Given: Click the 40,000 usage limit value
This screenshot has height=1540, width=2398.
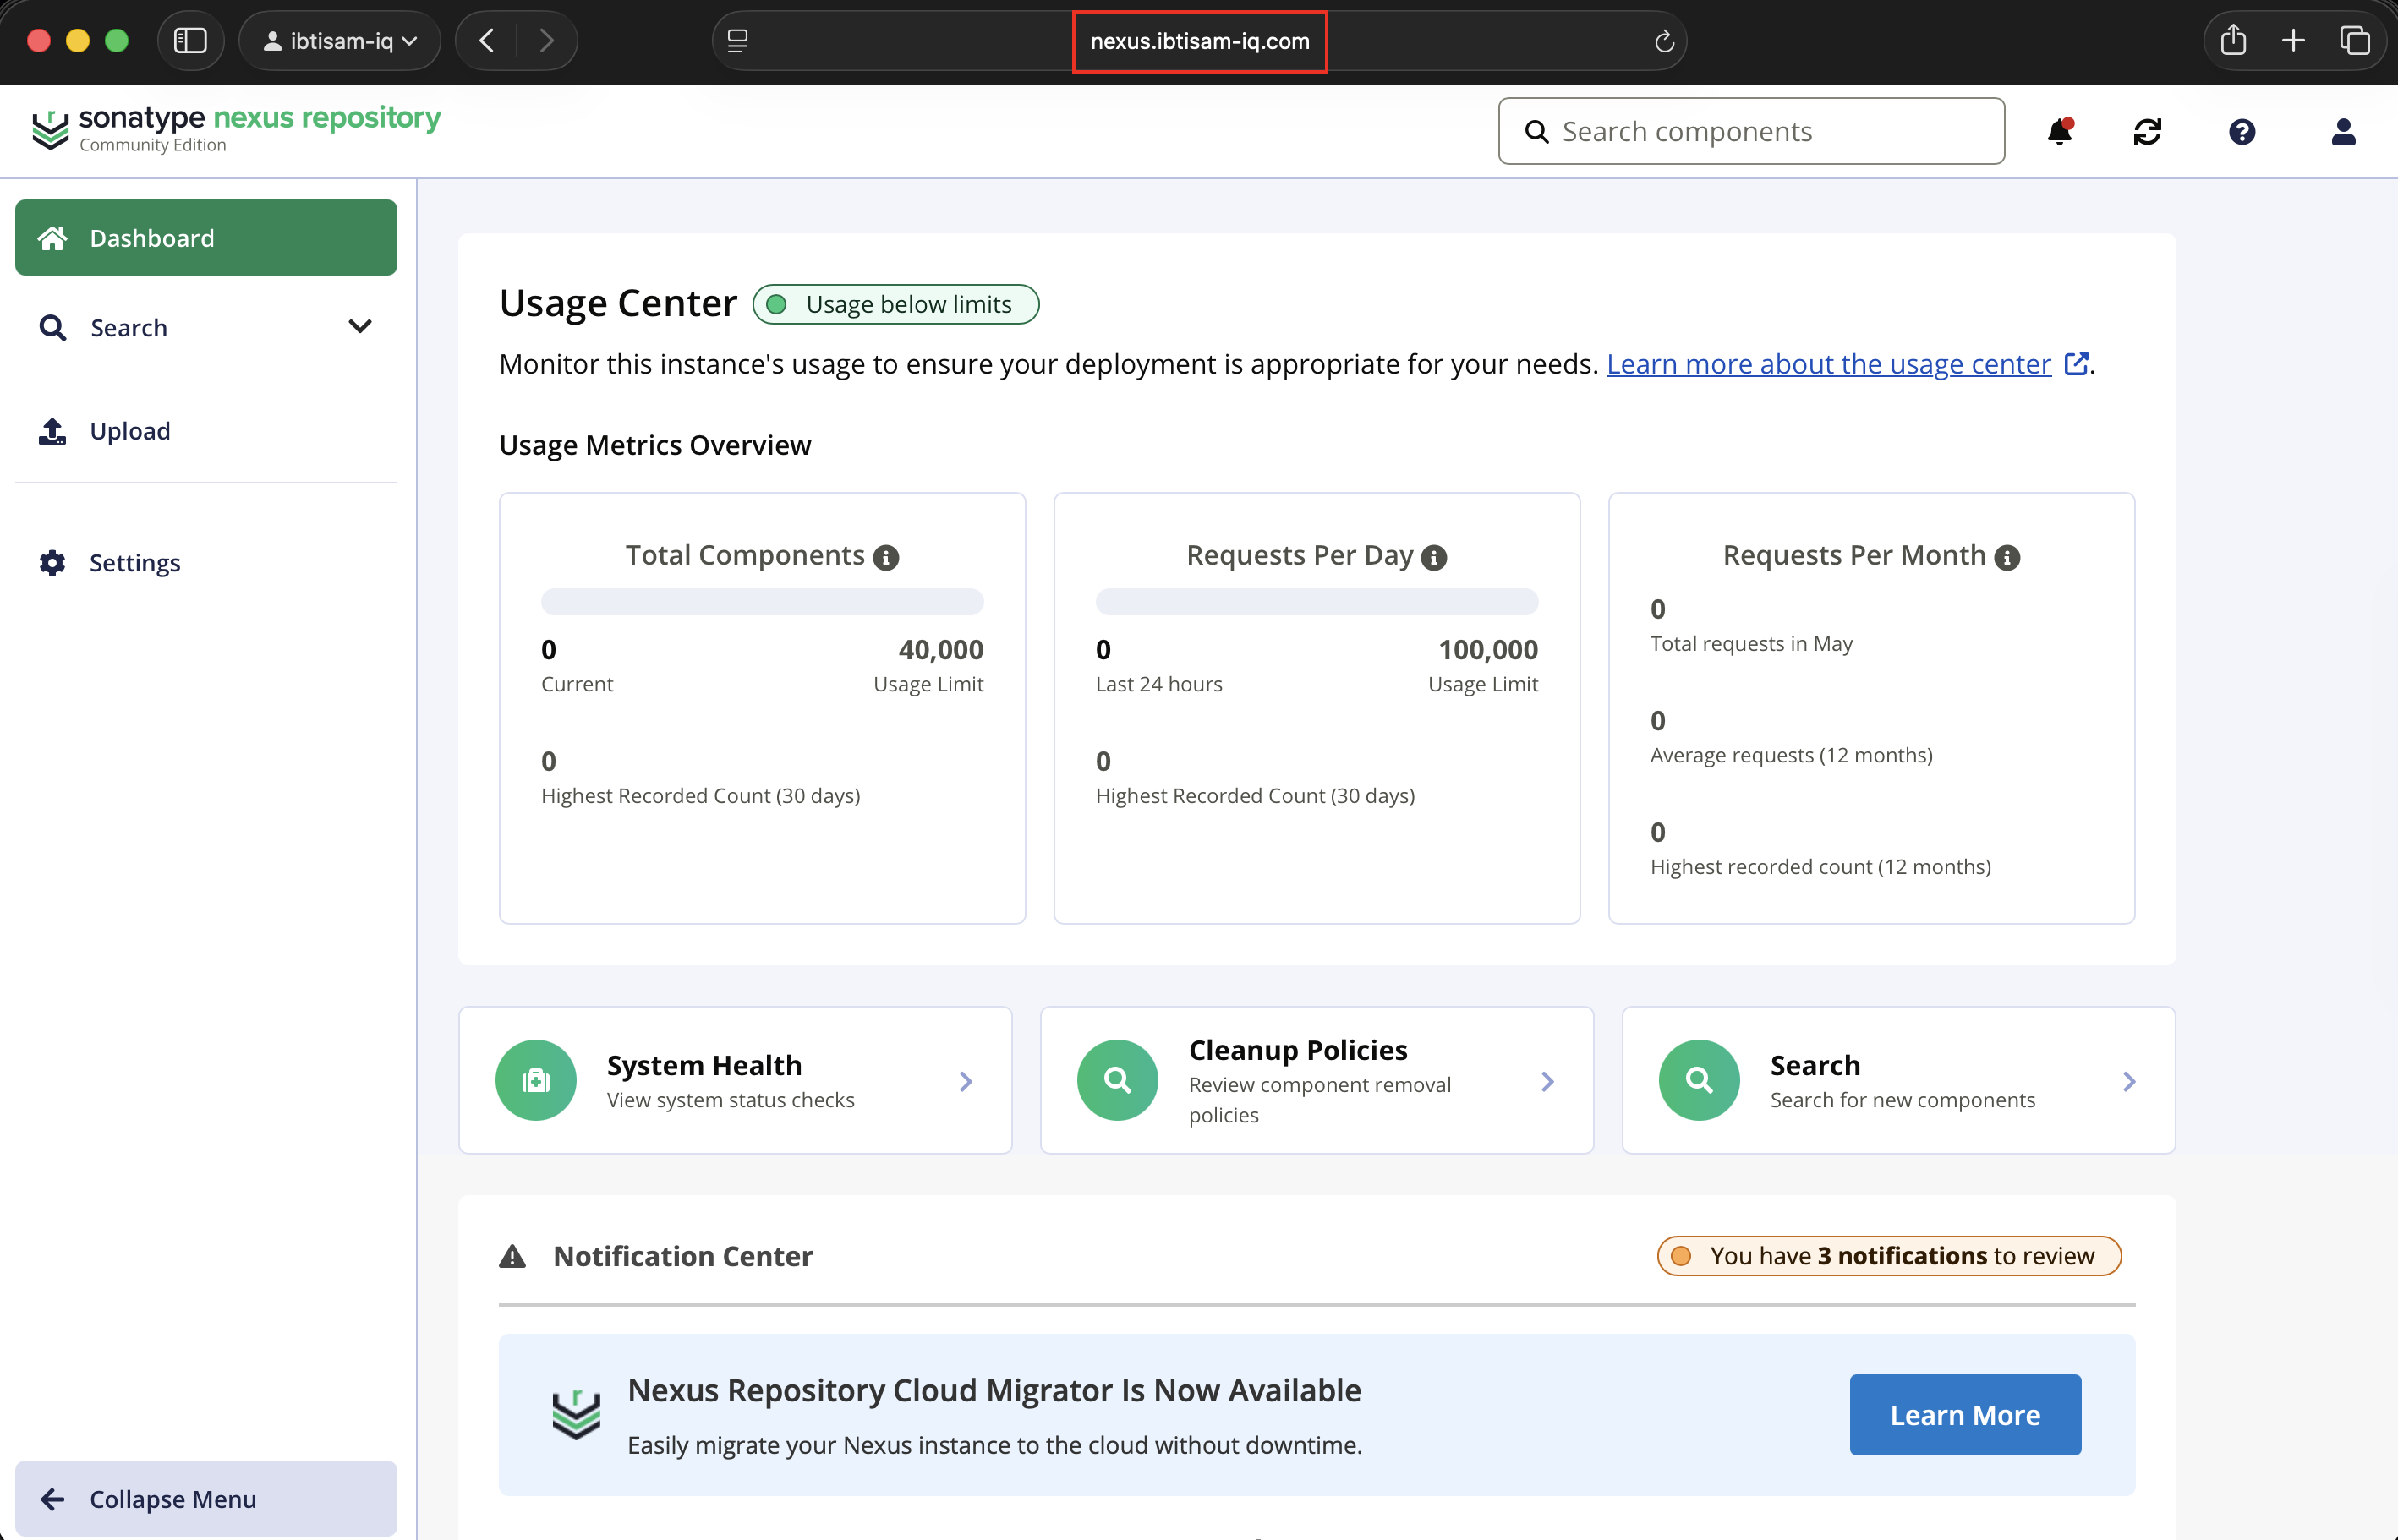Looking at the screenshot, I should point(940,650).
